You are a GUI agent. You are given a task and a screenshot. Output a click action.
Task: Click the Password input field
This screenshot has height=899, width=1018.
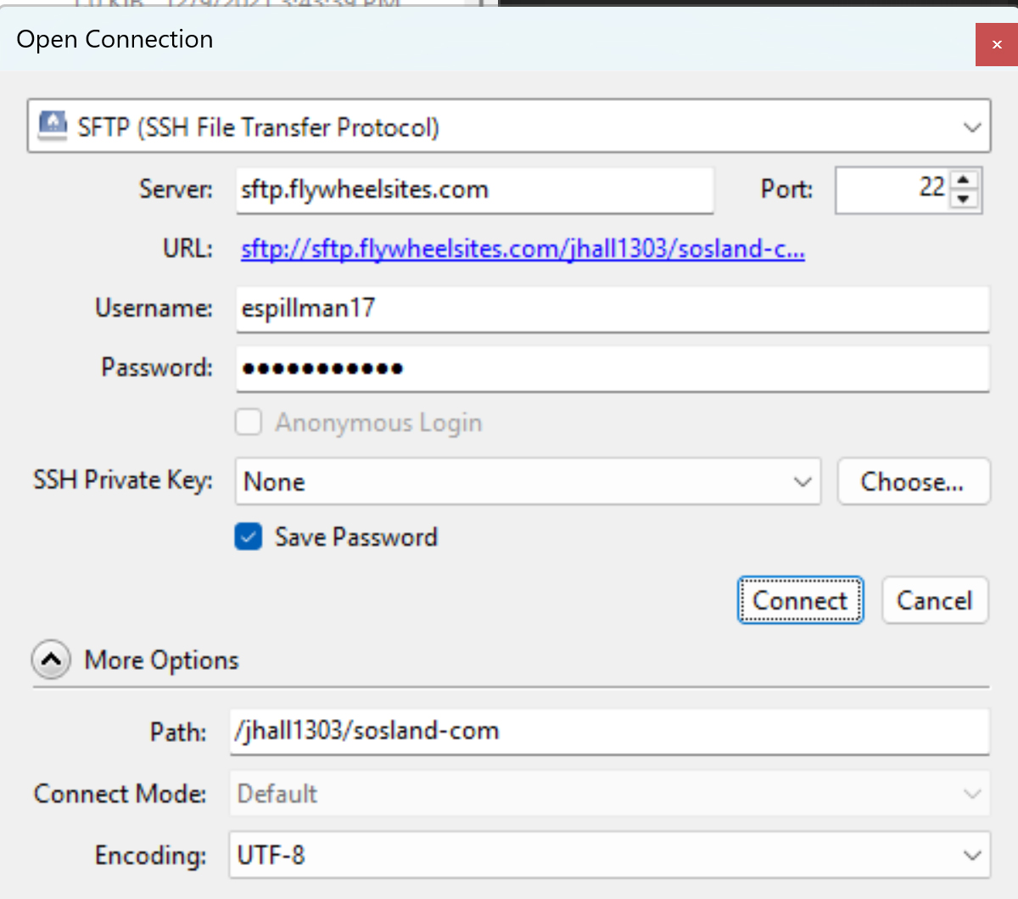pos(611,368)
